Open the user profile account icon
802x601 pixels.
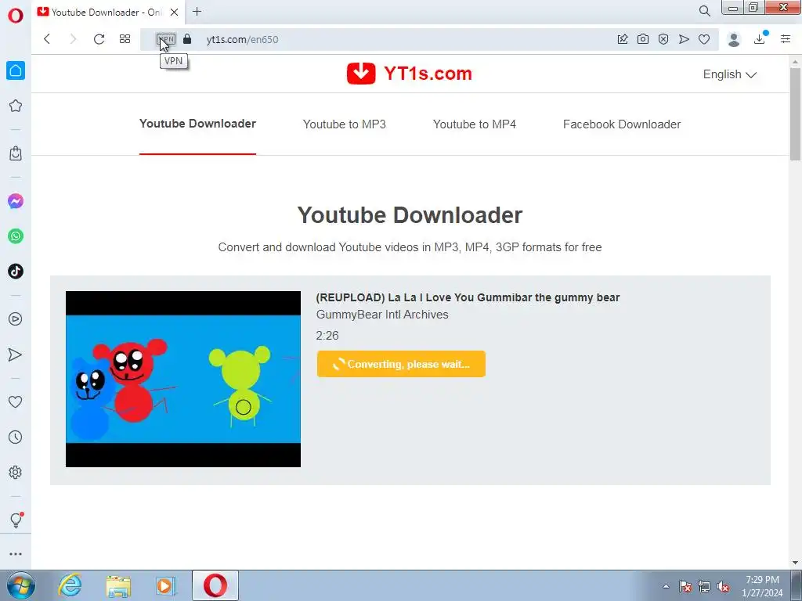[734, 39]
